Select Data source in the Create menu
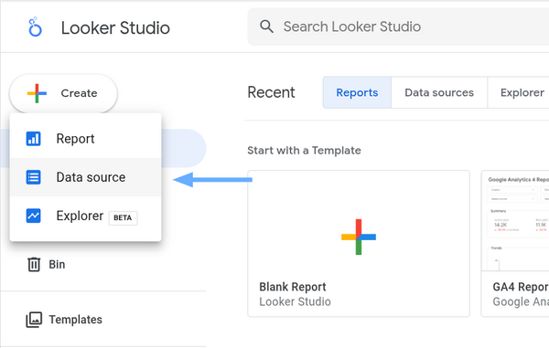This screenshot has height=348, width=549. (x=85, y=177)
